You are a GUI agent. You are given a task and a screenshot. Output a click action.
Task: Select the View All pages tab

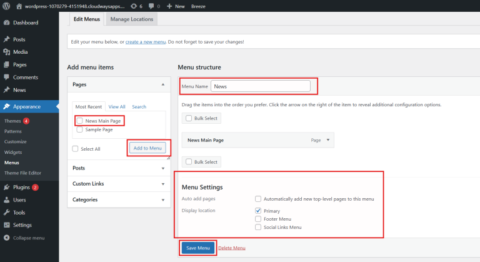click(117, 107)
